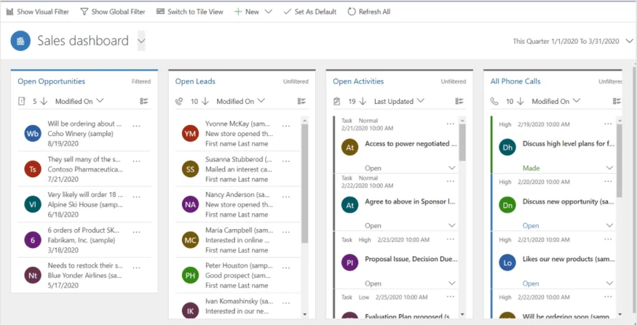The image size is (637, 325).
Task: Click the Show Visual Filter label
Action: click(43, 12)
